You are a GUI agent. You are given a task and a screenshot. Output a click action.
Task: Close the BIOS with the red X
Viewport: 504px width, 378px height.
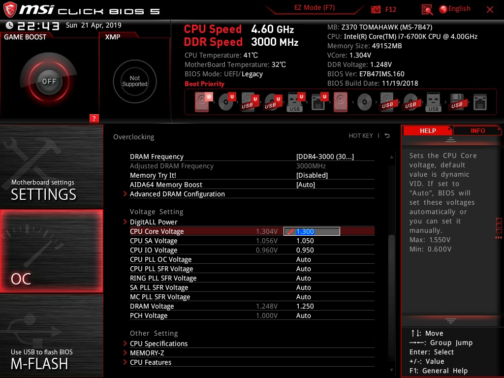tap(490, 9)
